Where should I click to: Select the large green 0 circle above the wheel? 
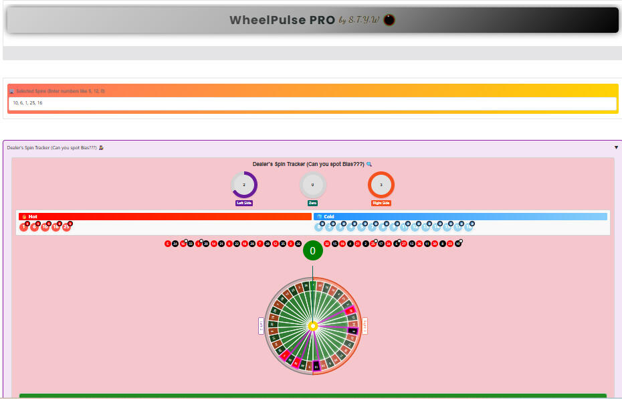pyautogui.click(x=312, y=250)
